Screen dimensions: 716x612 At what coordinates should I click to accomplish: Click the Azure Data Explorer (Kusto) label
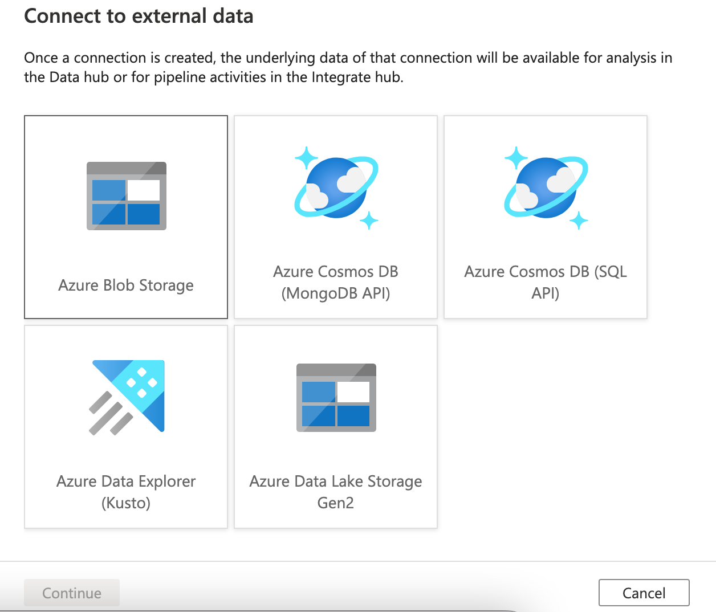(x=125, y=492)
